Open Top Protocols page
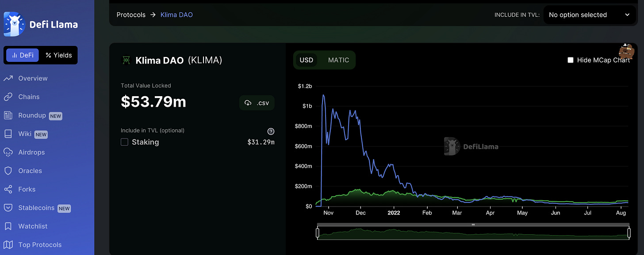Screen dimensions: 644x255 point(40,245)
